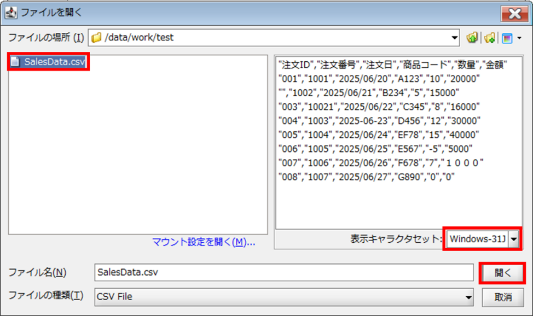Open the マウント設定を開く link
This screenshot has height=316, width=533.
point(204,242)
